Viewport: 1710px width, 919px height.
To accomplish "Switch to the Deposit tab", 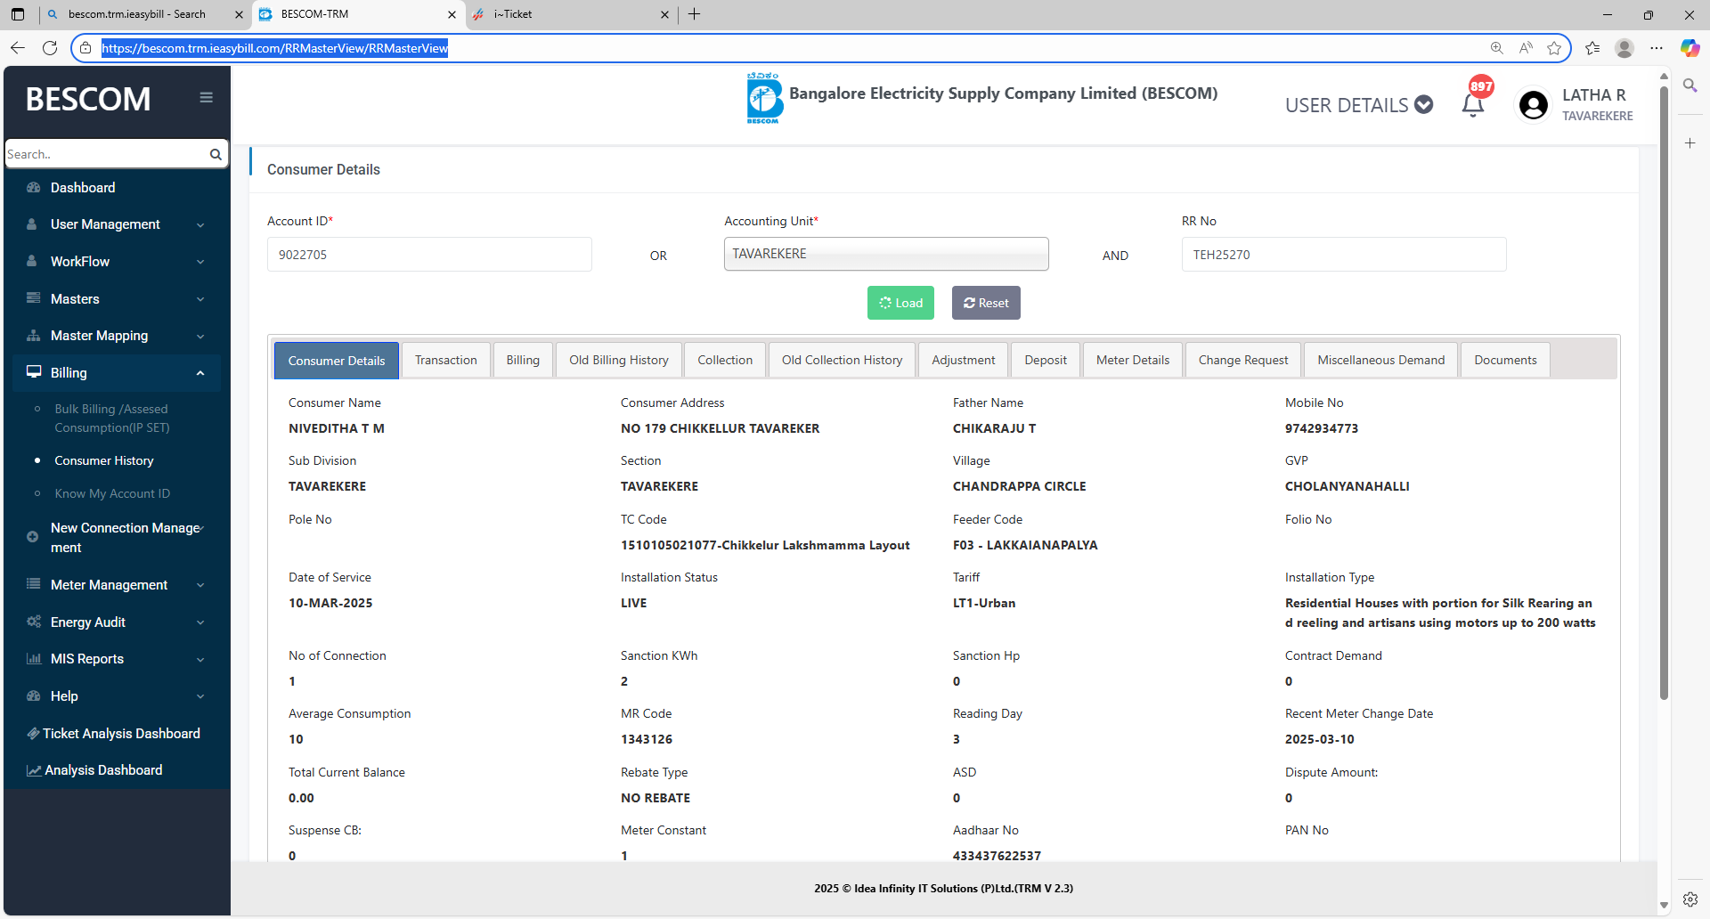I will tap(1046, 360).
